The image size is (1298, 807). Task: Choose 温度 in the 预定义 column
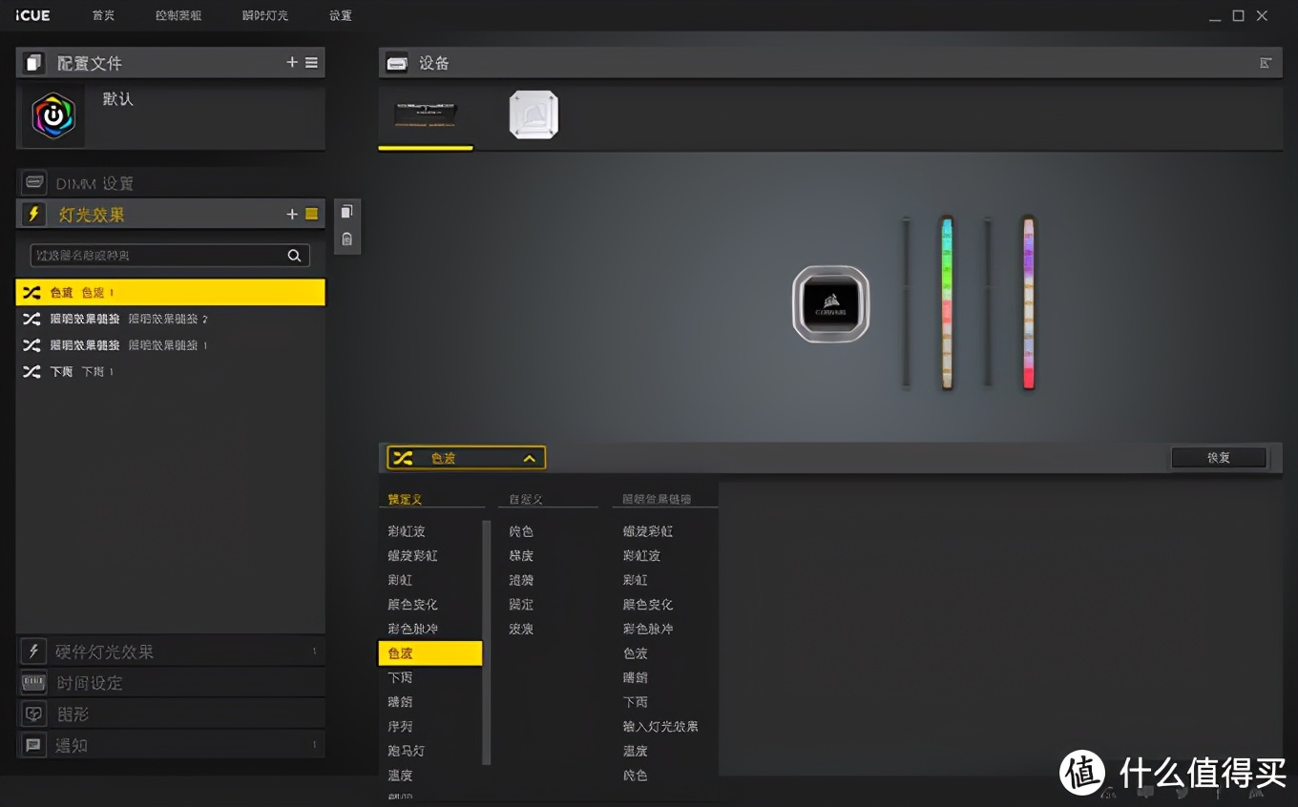click(400, 776)
